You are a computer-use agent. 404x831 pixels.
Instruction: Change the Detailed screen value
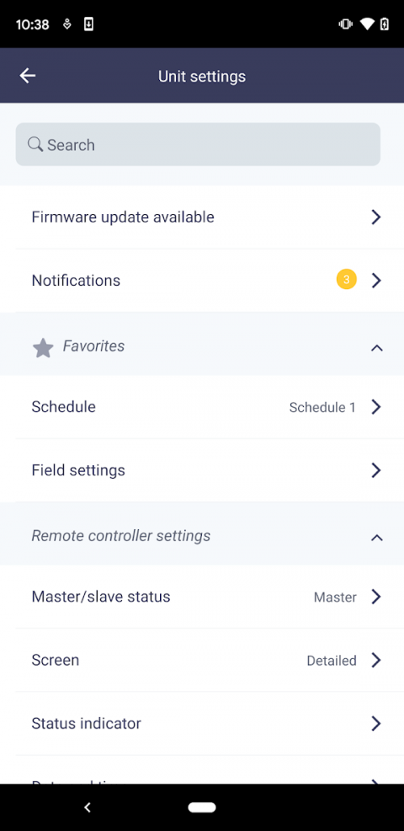(332, 661)
